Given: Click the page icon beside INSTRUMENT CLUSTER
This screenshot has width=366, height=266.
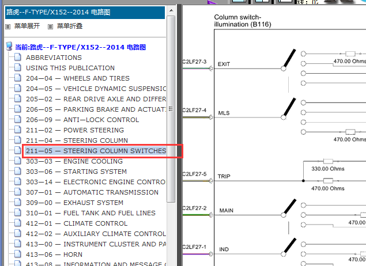Looking at the screenshot, I should (x=18, y=244).
